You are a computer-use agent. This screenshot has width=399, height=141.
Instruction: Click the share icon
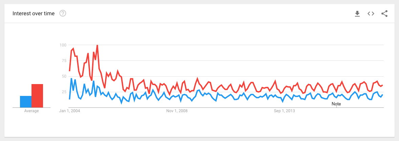(384, 14)
